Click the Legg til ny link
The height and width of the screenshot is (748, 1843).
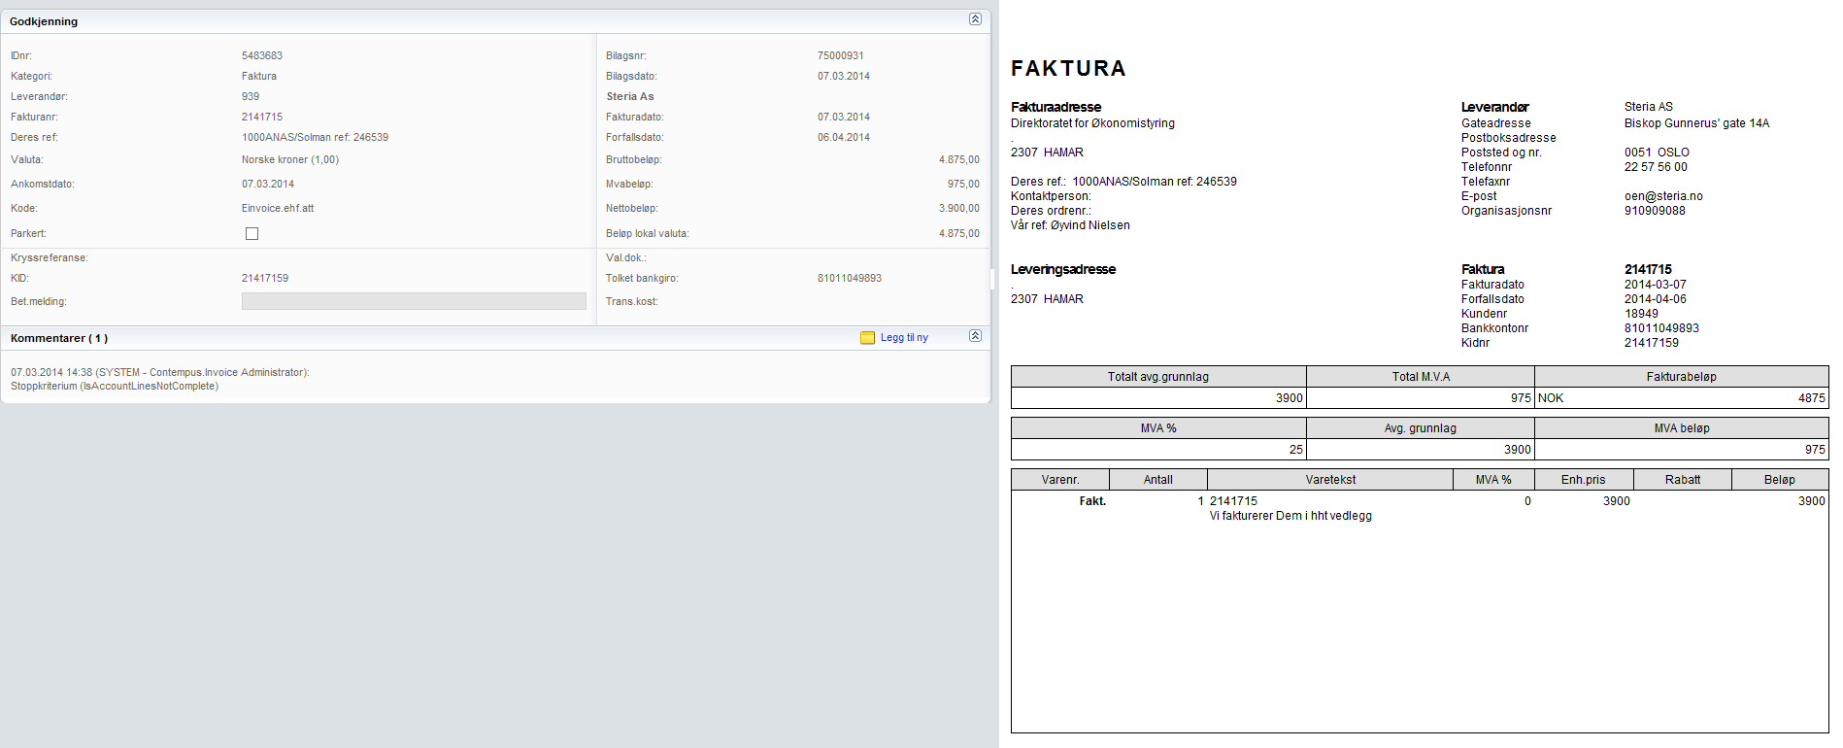(904, 338)
